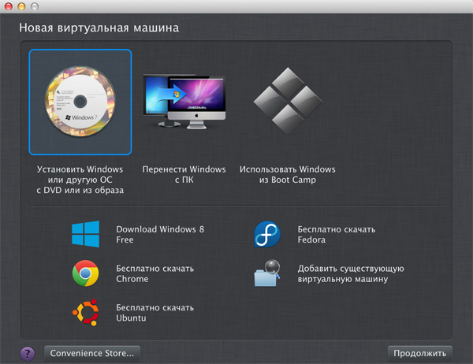Image resolution: width=473 pixels, height=364 pixels.
Task: Click the "Бесплатно скачать Fedora" text
Action: (337, 234)
